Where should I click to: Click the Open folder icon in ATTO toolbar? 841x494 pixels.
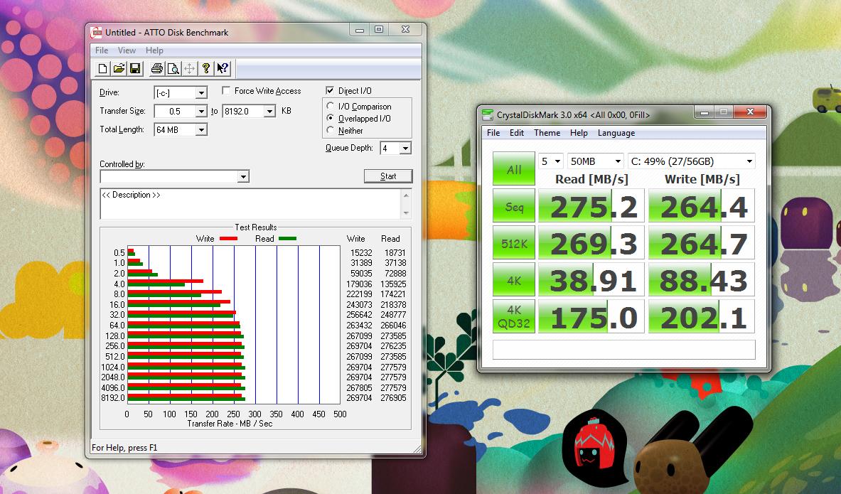tap(119, 69)
